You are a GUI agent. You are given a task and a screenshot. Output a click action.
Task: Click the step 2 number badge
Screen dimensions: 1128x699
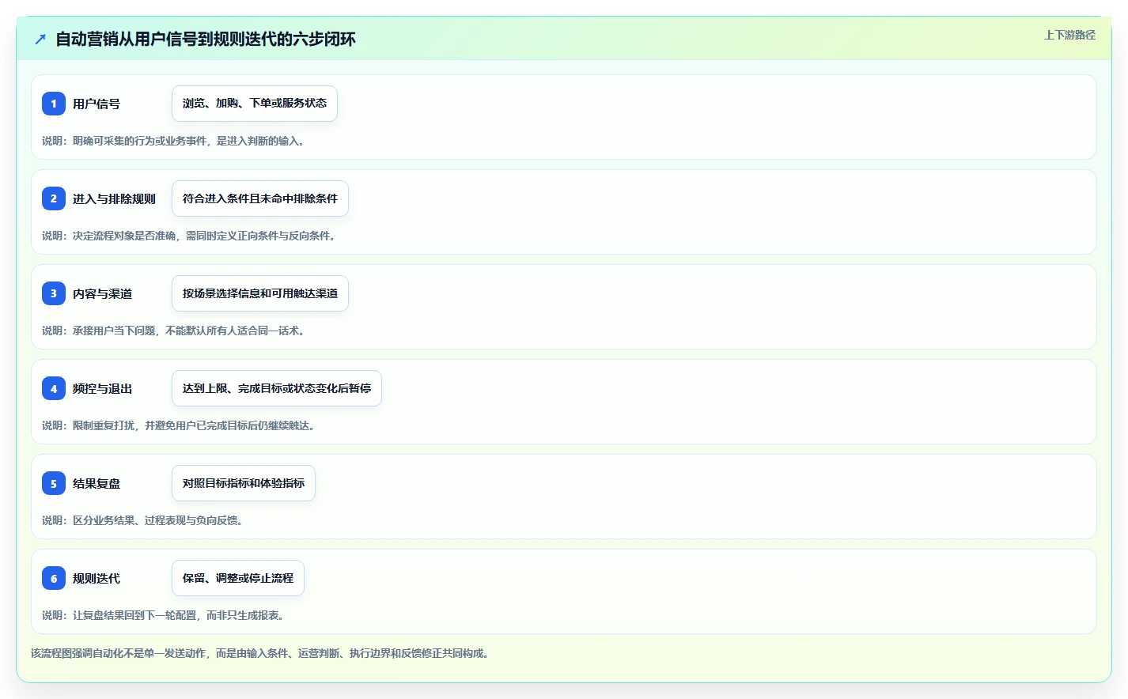[54, 198]
